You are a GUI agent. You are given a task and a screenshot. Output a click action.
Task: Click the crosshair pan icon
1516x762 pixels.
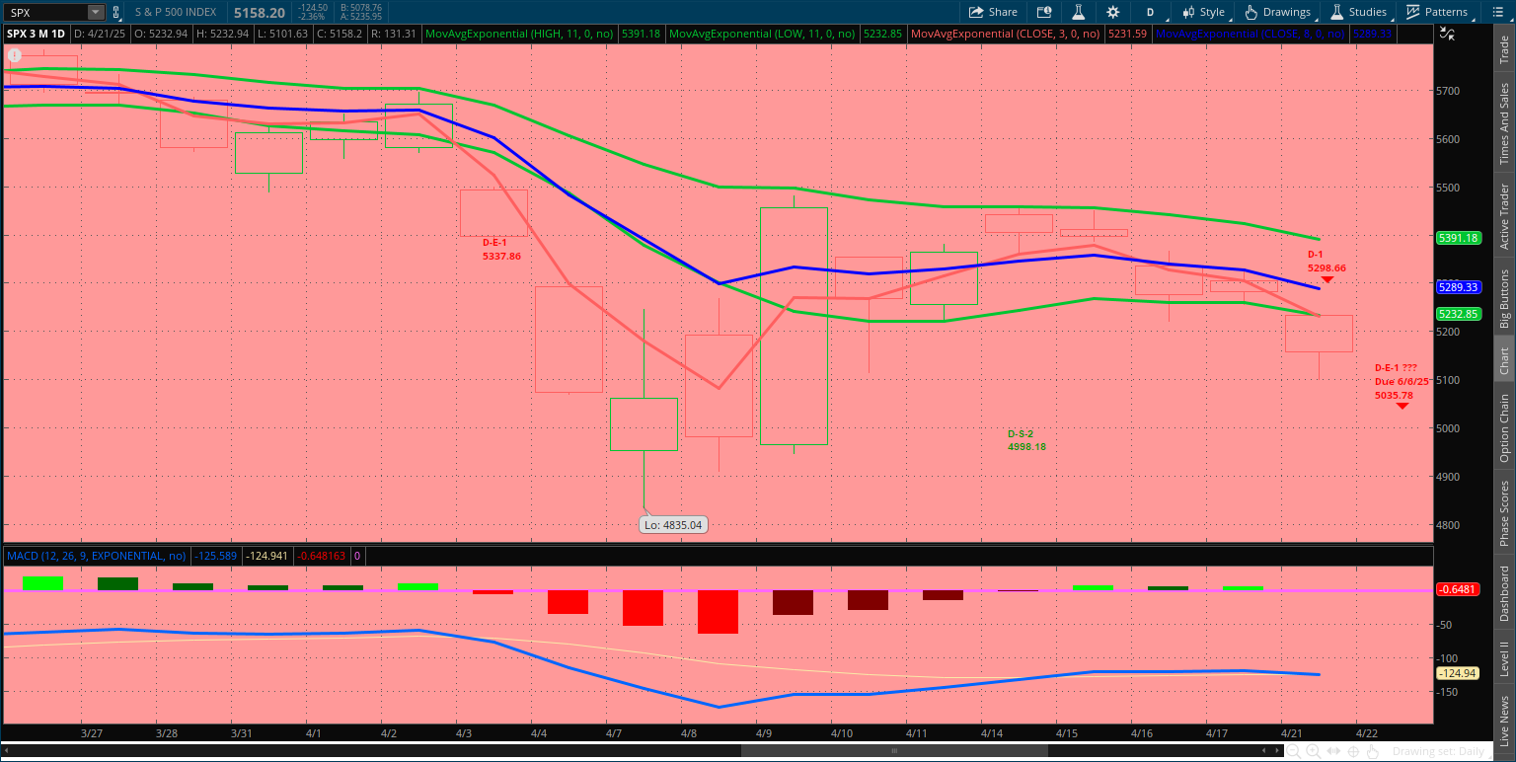pos(1355,751)
